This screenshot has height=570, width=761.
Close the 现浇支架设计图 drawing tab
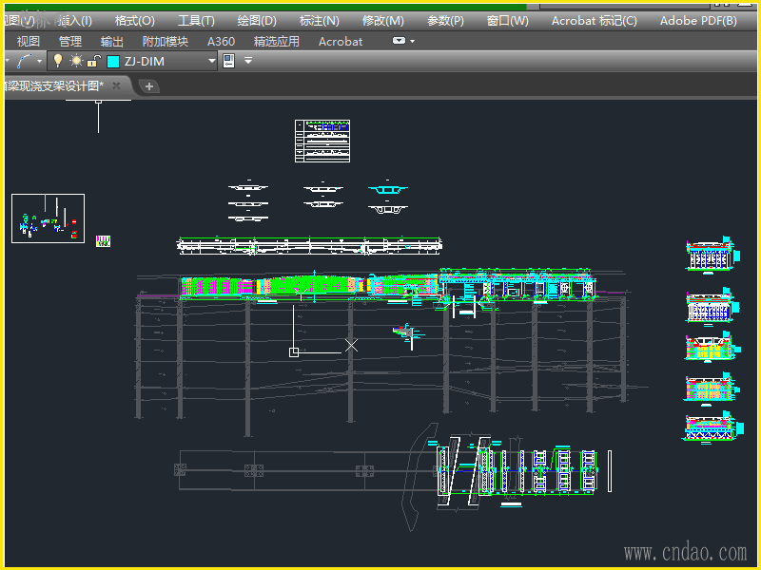[116, 85]
